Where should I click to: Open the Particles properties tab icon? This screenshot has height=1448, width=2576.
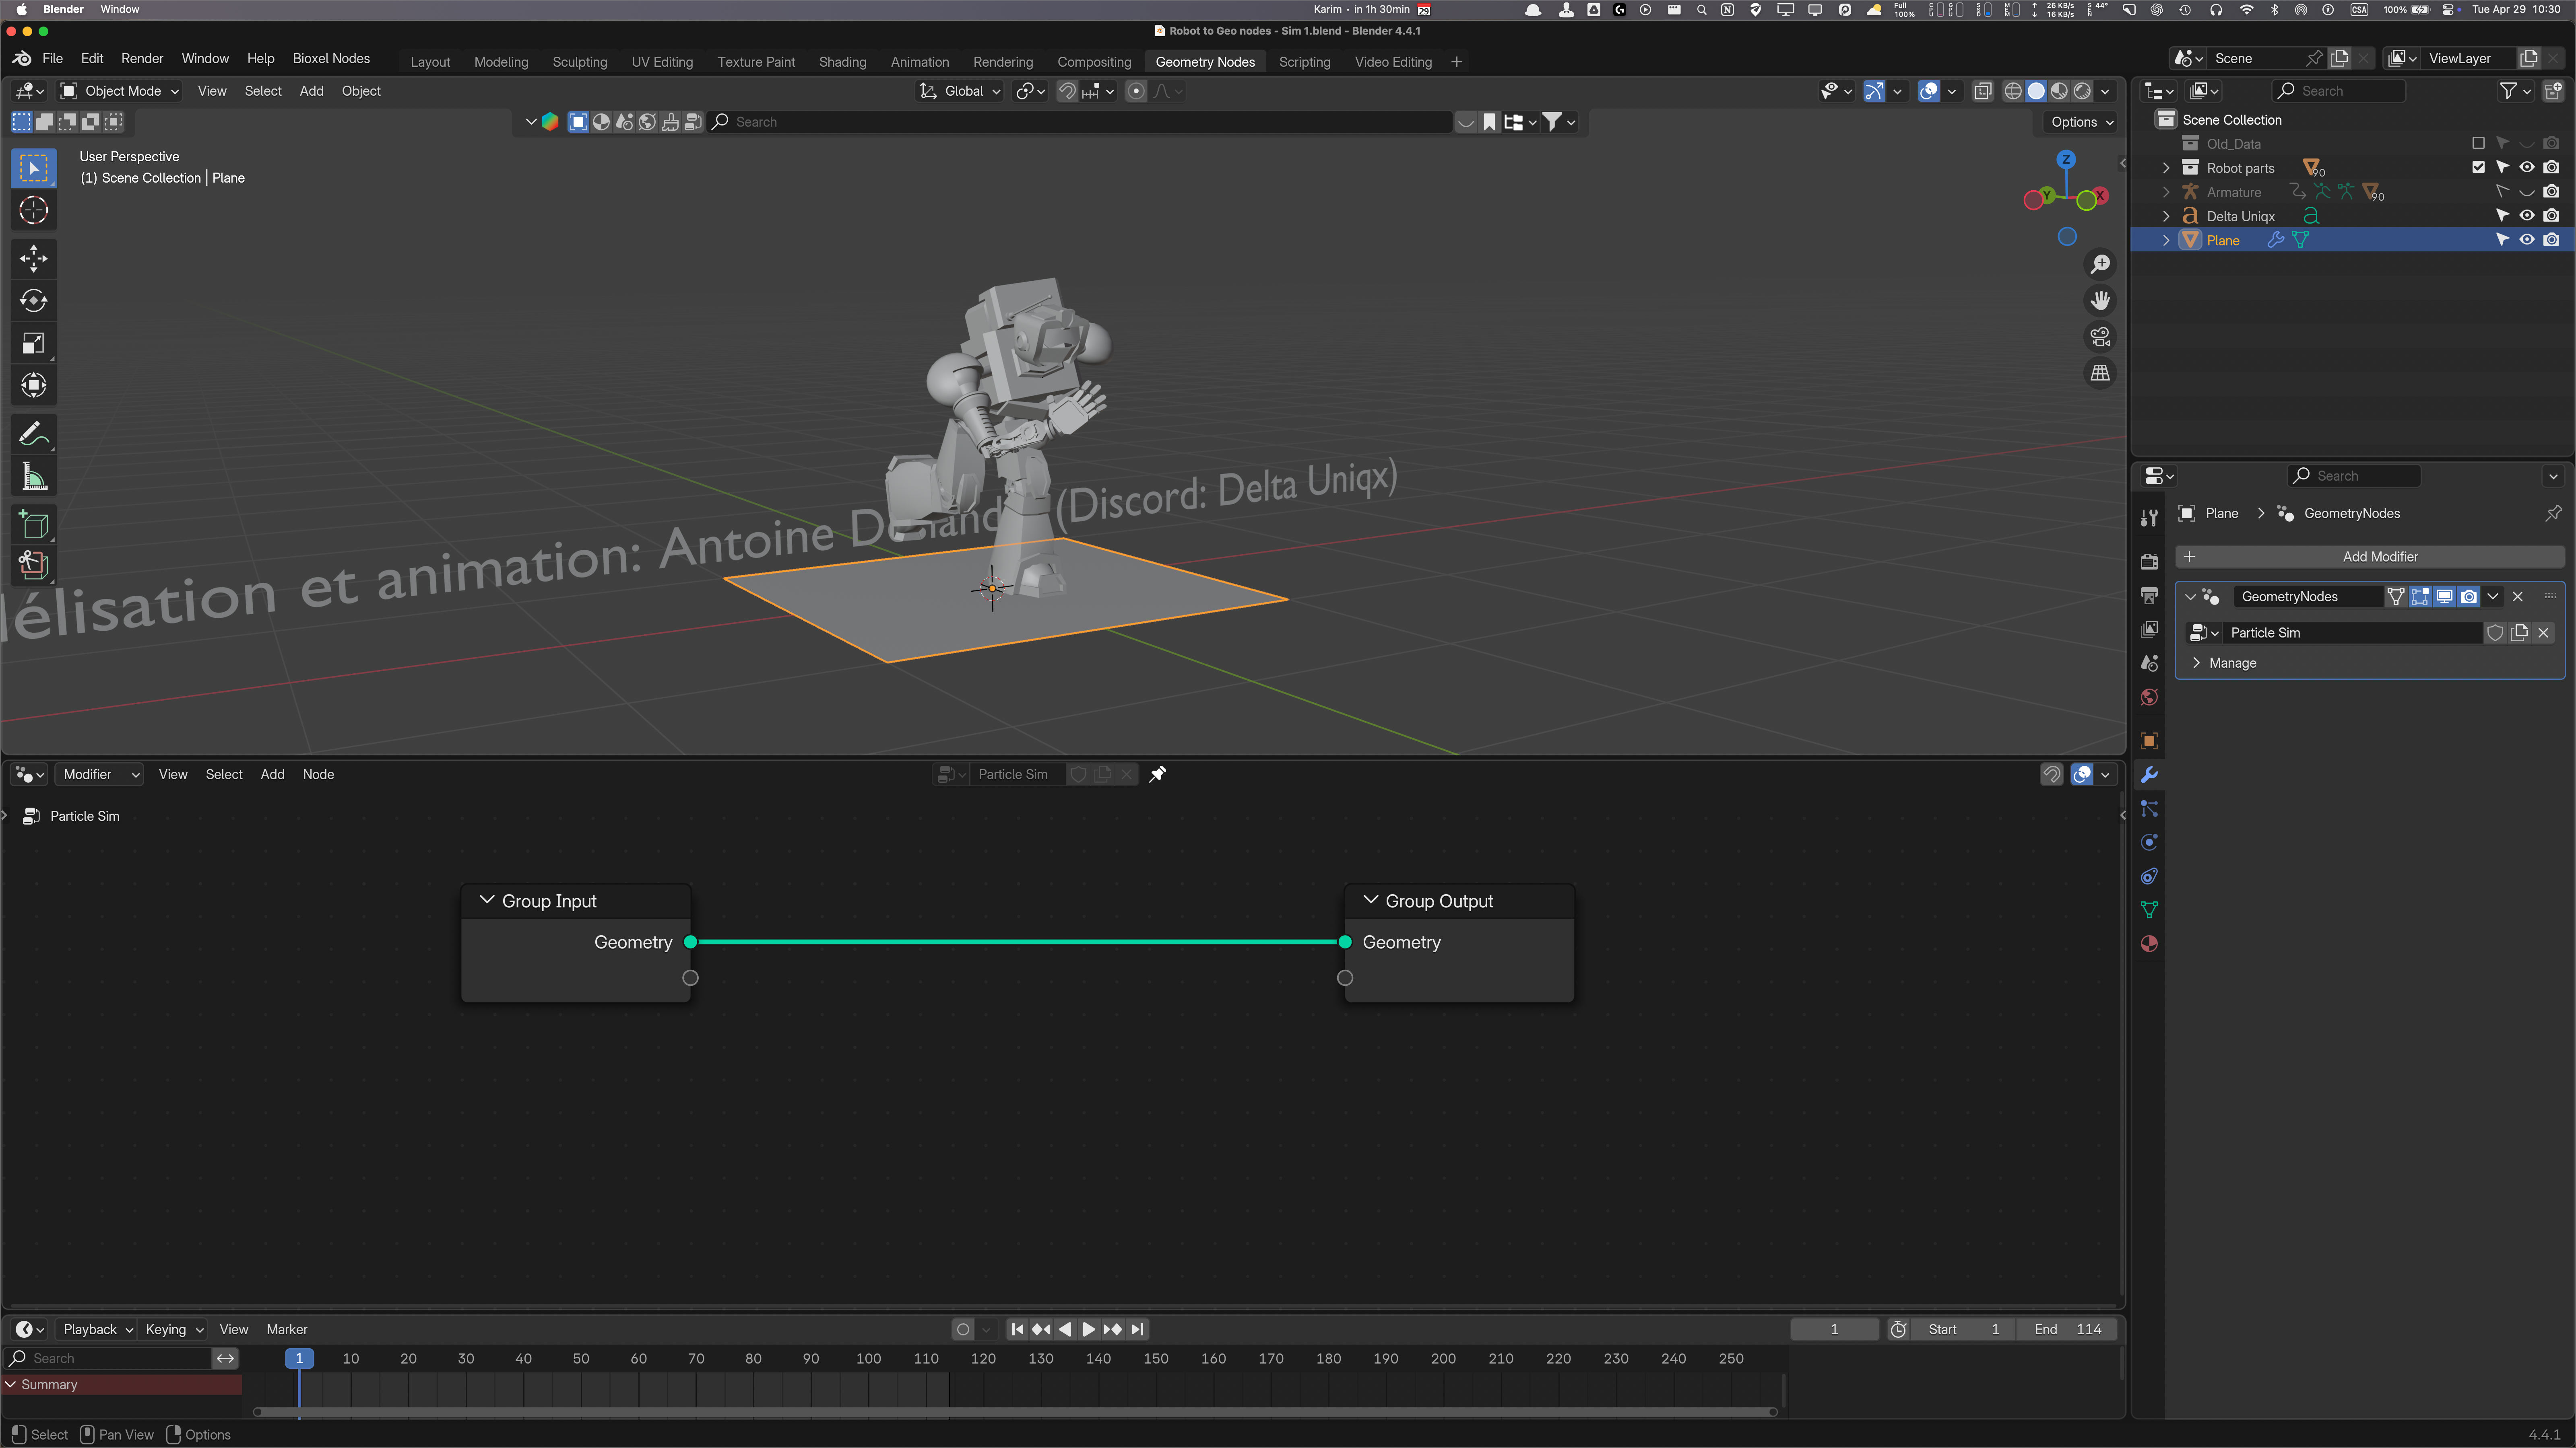[x=2149, y=808]
